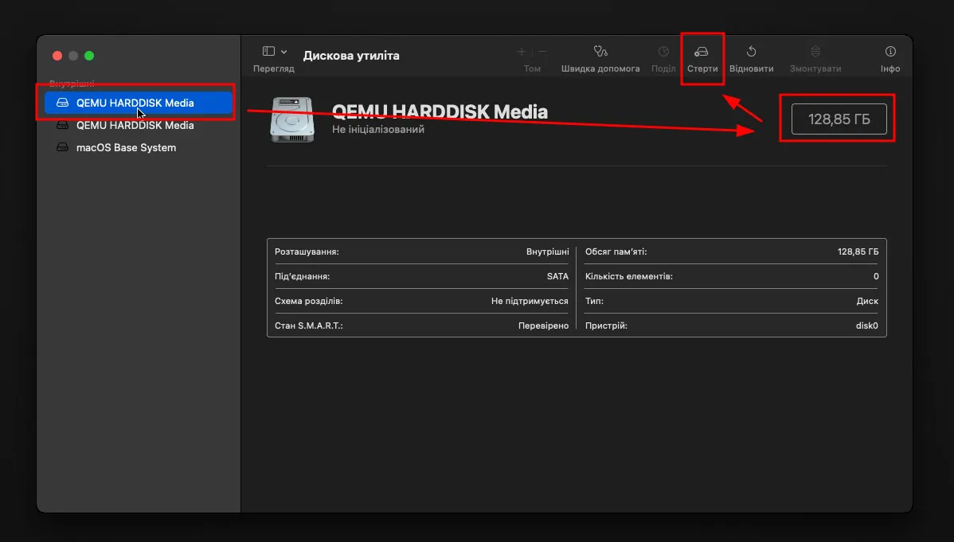
Task: Click the green fullscreen window button
Action: point(89,56)
